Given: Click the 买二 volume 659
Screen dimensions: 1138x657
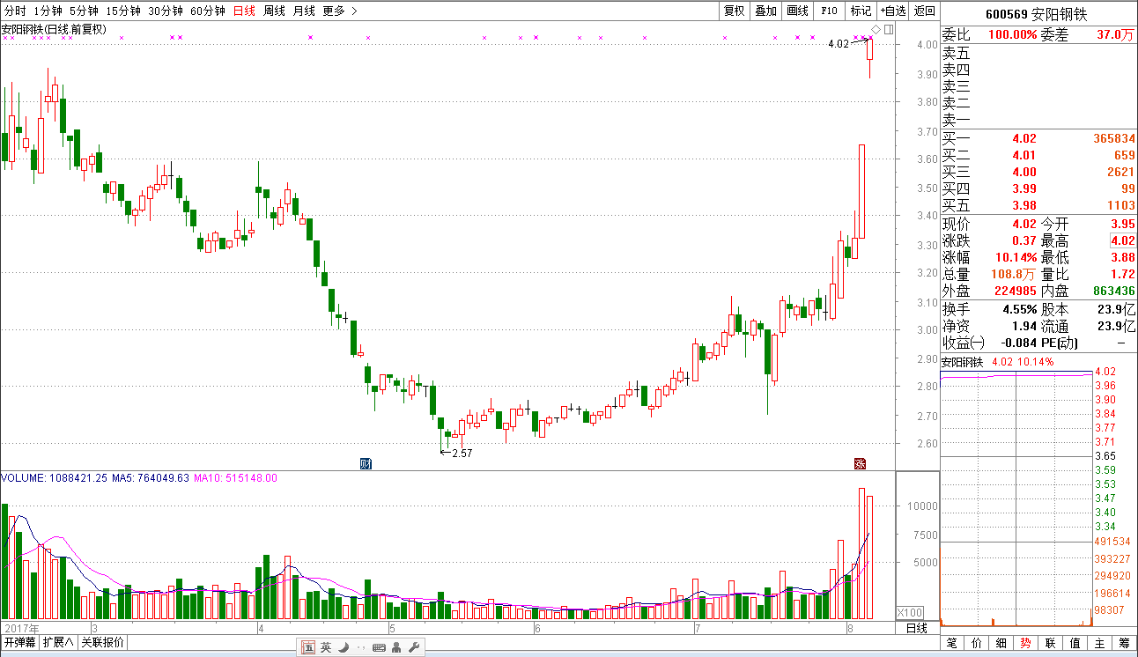Looking at the screenshot, I should tap(1124, 155).
